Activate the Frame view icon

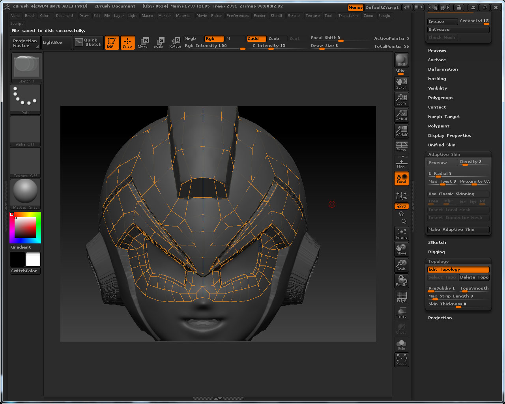[401, 234]
